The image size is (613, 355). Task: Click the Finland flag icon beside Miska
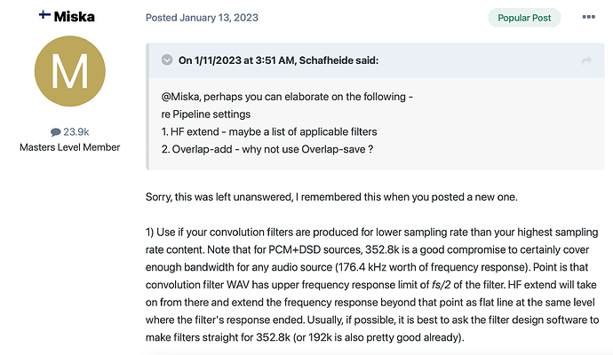(x=44, y=16)
